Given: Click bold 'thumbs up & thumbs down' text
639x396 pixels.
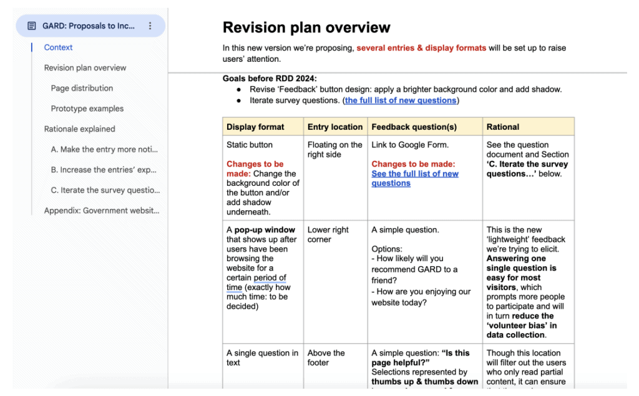Looking at the screenshot, I should pos(424,382).
